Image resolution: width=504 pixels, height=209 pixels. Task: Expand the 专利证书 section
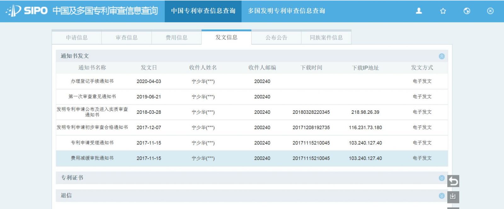[x=442, y=178]
